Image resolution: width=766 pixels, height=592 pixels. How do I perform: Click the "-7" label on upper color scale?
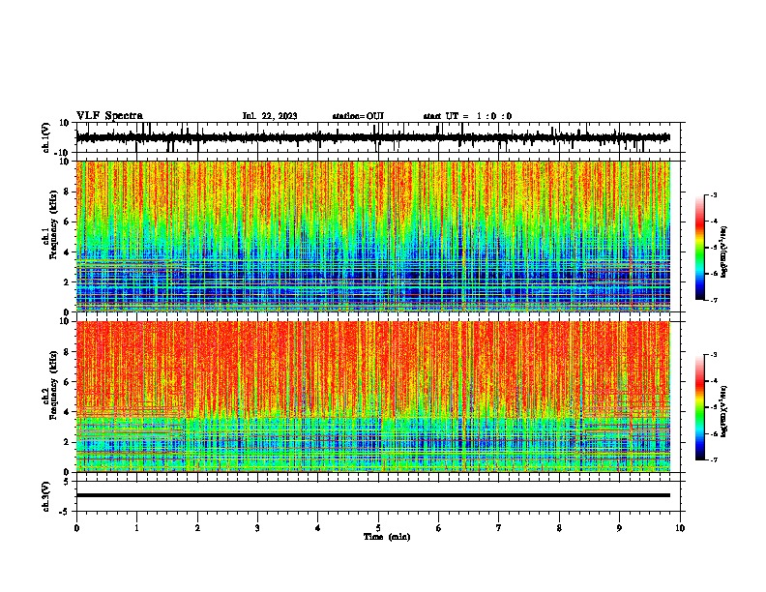click(714, 300)
